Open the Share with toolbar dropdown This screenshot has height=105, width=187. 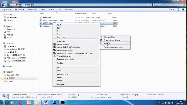pos(32,10)
